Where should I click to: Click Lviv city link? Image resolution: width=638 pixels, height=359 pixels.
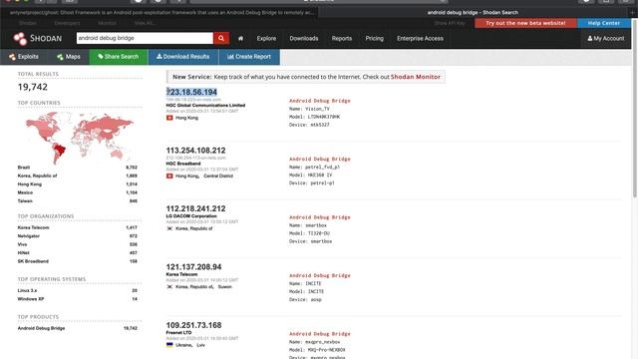pos(201,345)
